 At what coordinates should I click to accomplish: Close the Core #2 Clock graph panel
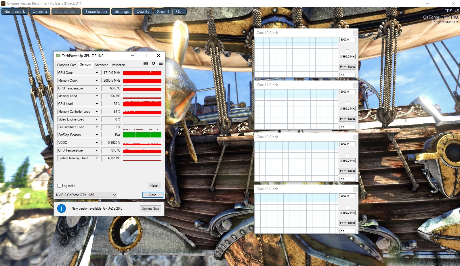355,137
